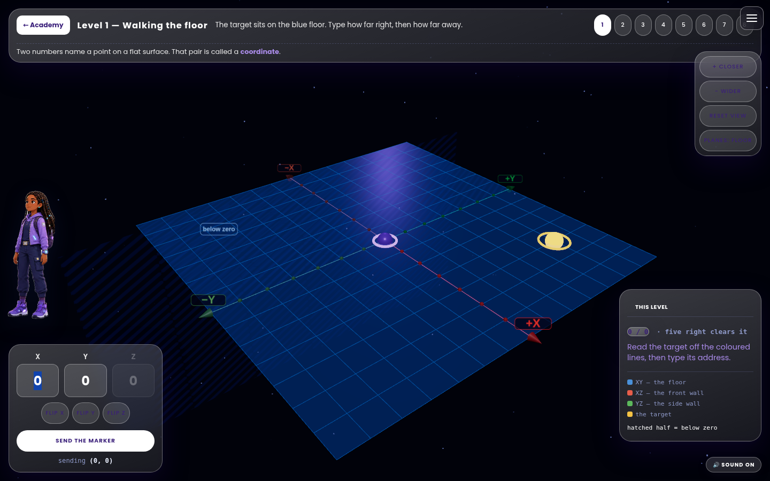Toggle Flip X sign
The width and height of the screenshot is (770, 481).
point(55,413)
